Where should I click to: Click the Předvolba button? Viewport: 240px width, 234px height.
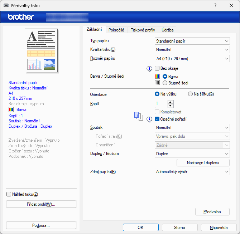click(212, 212)
